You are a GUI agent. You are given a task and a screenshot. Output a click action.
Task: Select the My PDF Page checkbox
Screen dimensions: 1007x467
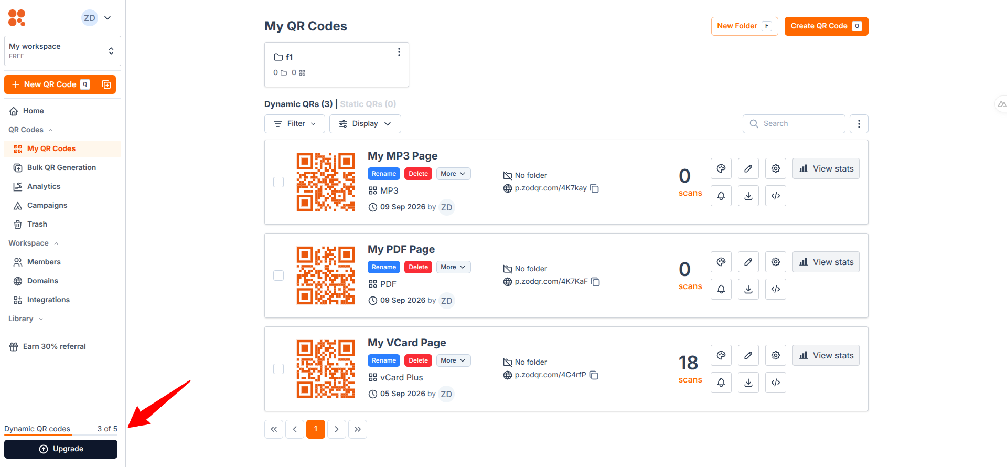point(278,275)
